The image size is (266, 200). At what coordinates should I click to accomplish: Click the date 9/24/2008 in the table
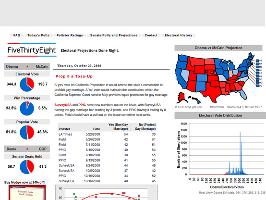point(93,165)
